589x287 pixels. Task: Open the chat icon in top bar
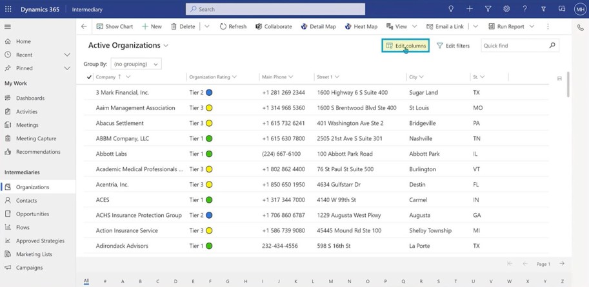click(x=562, y=9)
